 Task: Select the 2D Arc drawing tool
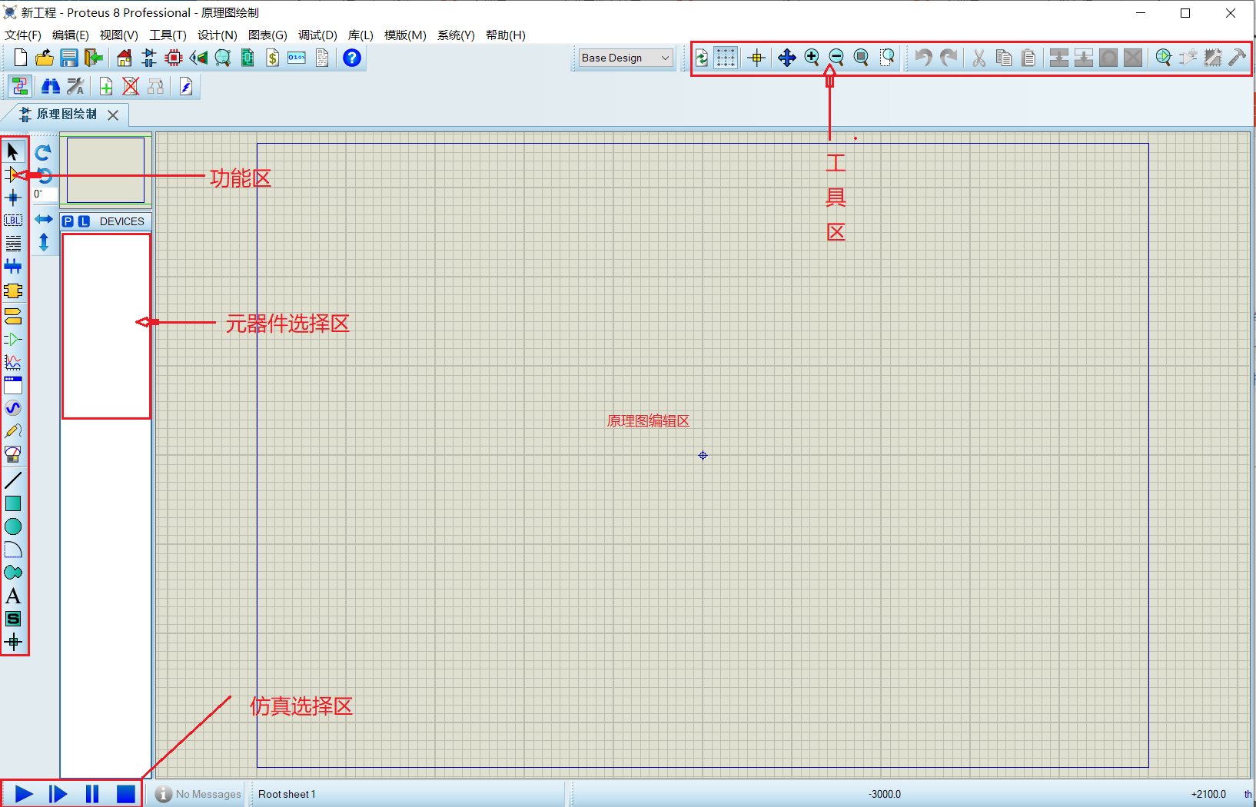(x=13, y=550)
